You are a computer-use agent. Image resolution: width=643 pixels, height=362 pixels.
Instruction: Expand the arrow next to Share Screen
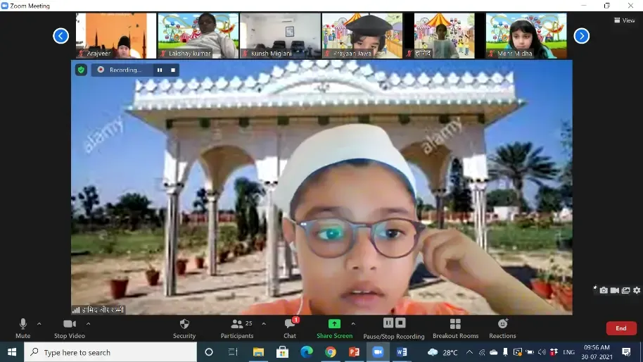[x=353, y=324]
